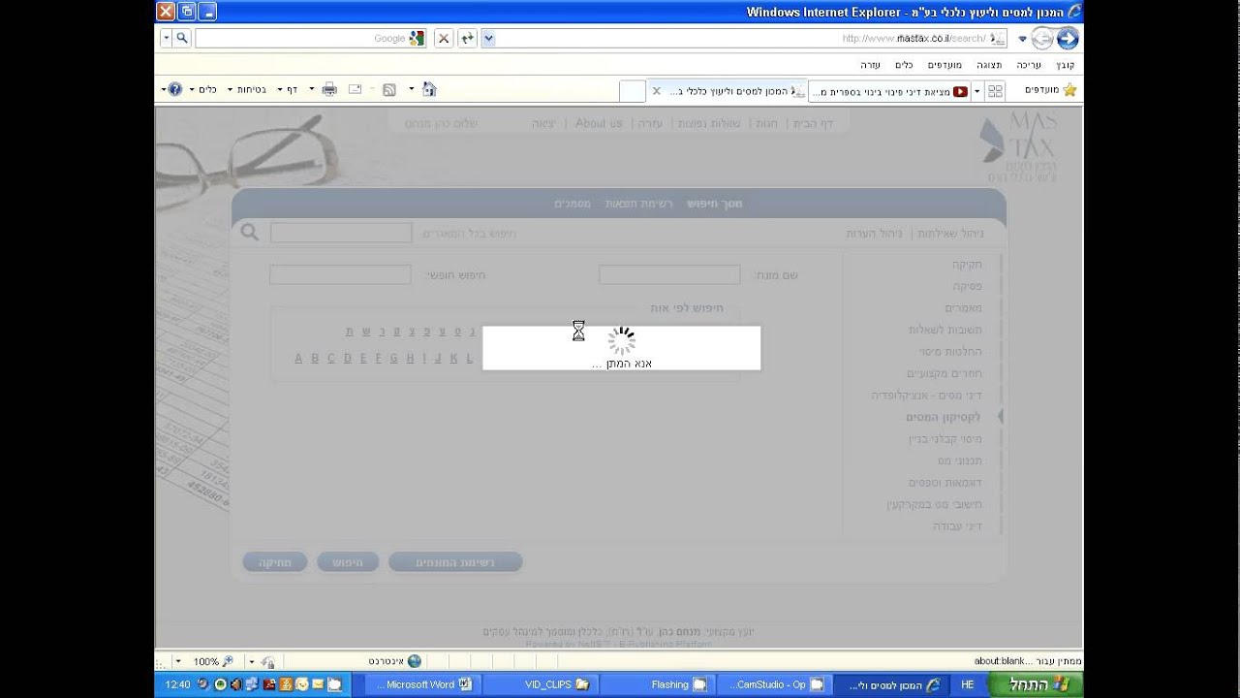Click the About us link
Viewport: 1240px width, 698px height.
pyautogui.click(x=599, y=123)
